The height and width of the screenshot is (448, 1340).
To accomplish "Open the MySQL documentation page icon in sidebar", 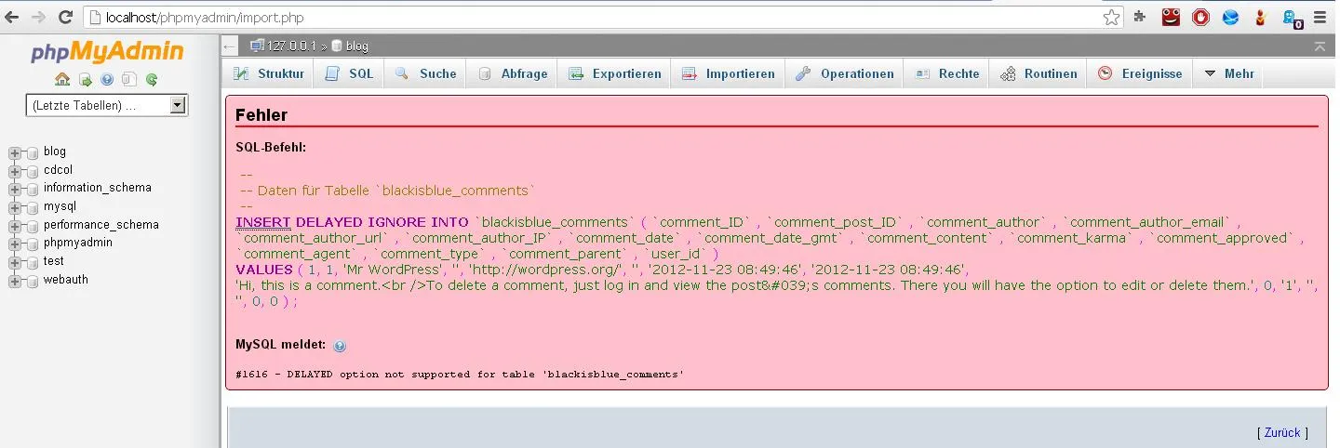I will (x=129, y=80).
